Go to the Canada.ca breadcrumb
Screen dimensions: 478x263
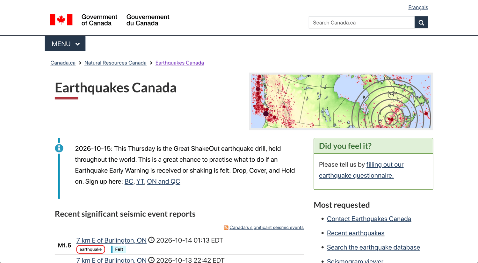click(x=63, y=63)
